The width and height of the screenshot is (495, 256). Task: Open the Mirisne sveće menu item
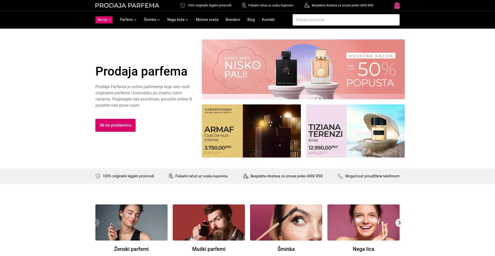coord(207,20)
